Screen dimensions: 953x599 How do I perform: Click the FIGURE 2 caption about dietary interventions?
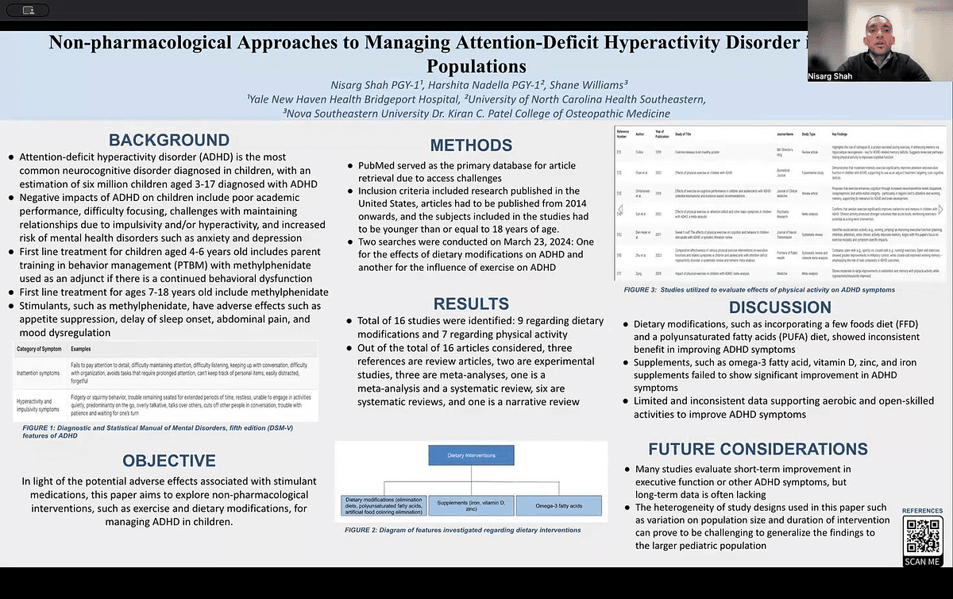click(462, 530)
